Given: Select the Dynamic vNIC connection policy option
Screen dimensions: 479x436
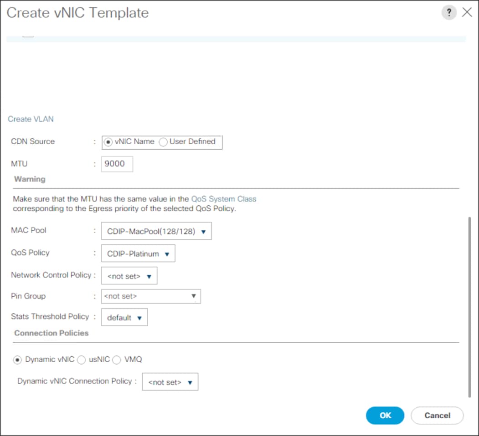Looking at the screenshot, I should [17, 360].
